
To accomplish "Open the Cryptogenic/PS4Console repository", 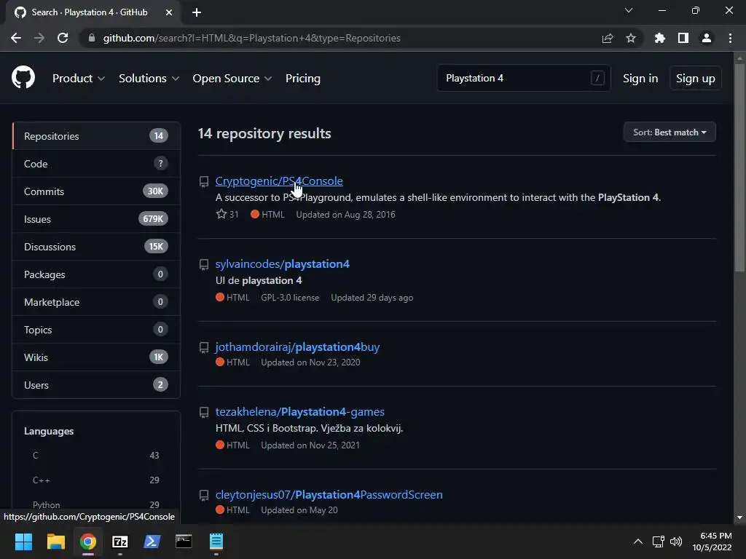I will 279,181.
